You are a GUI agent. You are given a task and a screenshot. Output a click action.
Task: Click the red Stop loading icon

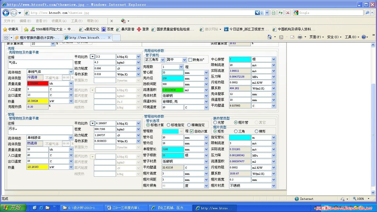(x=288, y=13)
